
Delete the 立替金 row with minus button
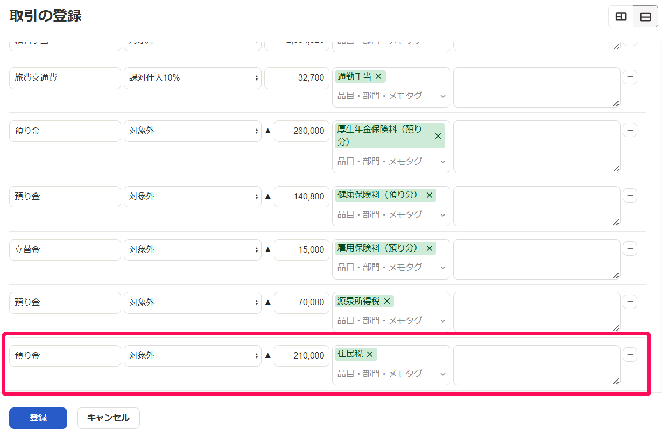(x=630, y=249)
